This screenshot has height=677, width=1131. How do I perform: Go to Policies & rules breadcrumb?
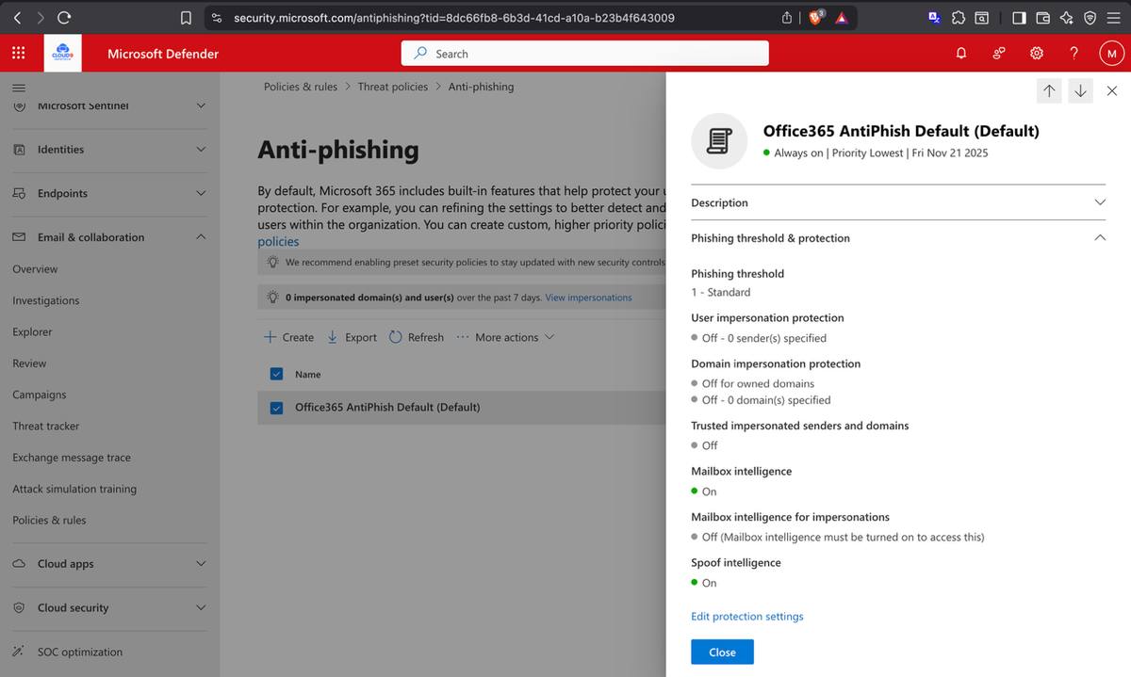tap(301, 87)
